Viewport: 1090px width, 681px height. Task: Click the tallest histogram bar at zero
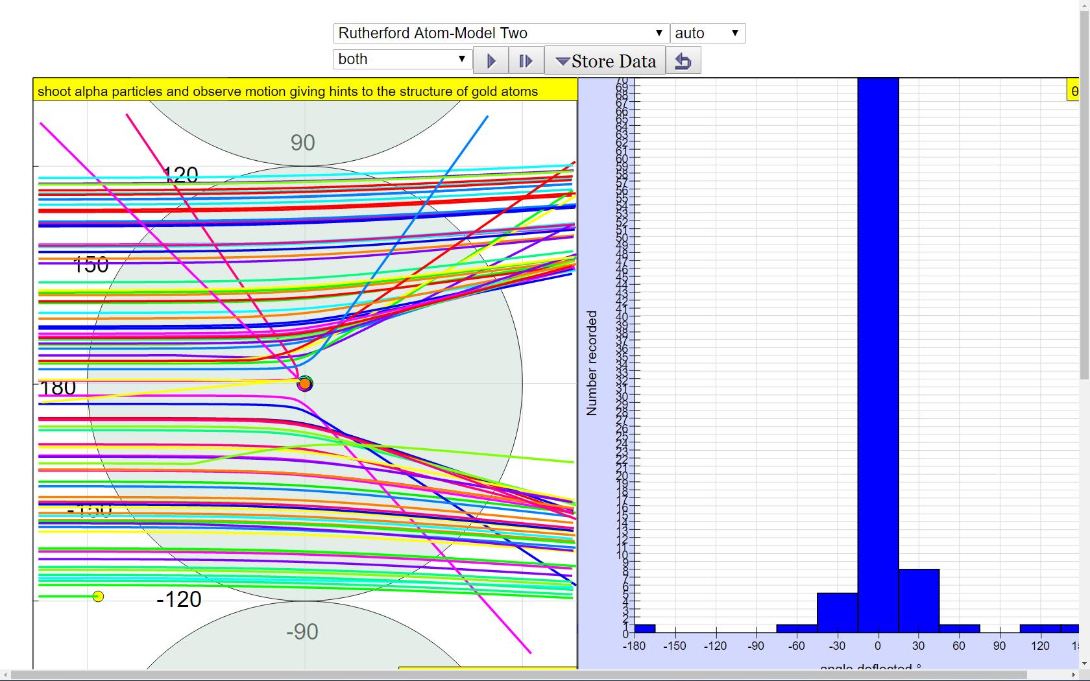pos(878,355)
